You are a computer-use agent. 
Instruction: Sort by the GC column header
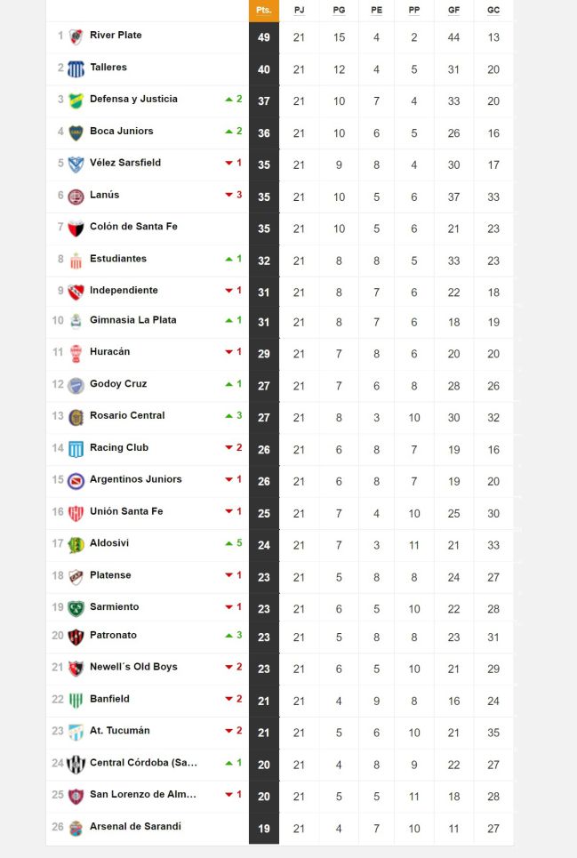click(493, 11)
